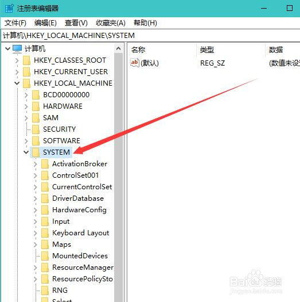Viewport: 300px width, 302px height.
Task: Click the HardwareConfig folder icon
Action: point(45,210)
